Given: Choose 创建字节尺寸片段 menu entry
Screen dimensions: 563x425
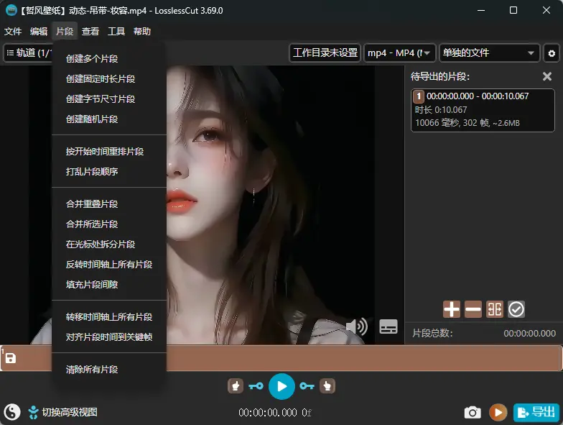Looking at the screenshot, I should point(109,99).
